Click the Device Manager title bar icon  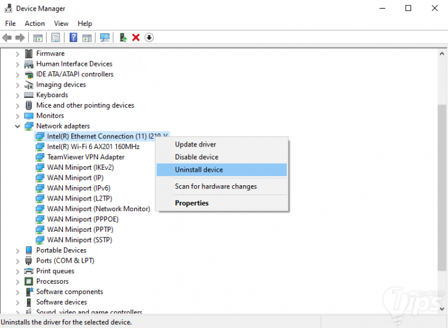8,8
